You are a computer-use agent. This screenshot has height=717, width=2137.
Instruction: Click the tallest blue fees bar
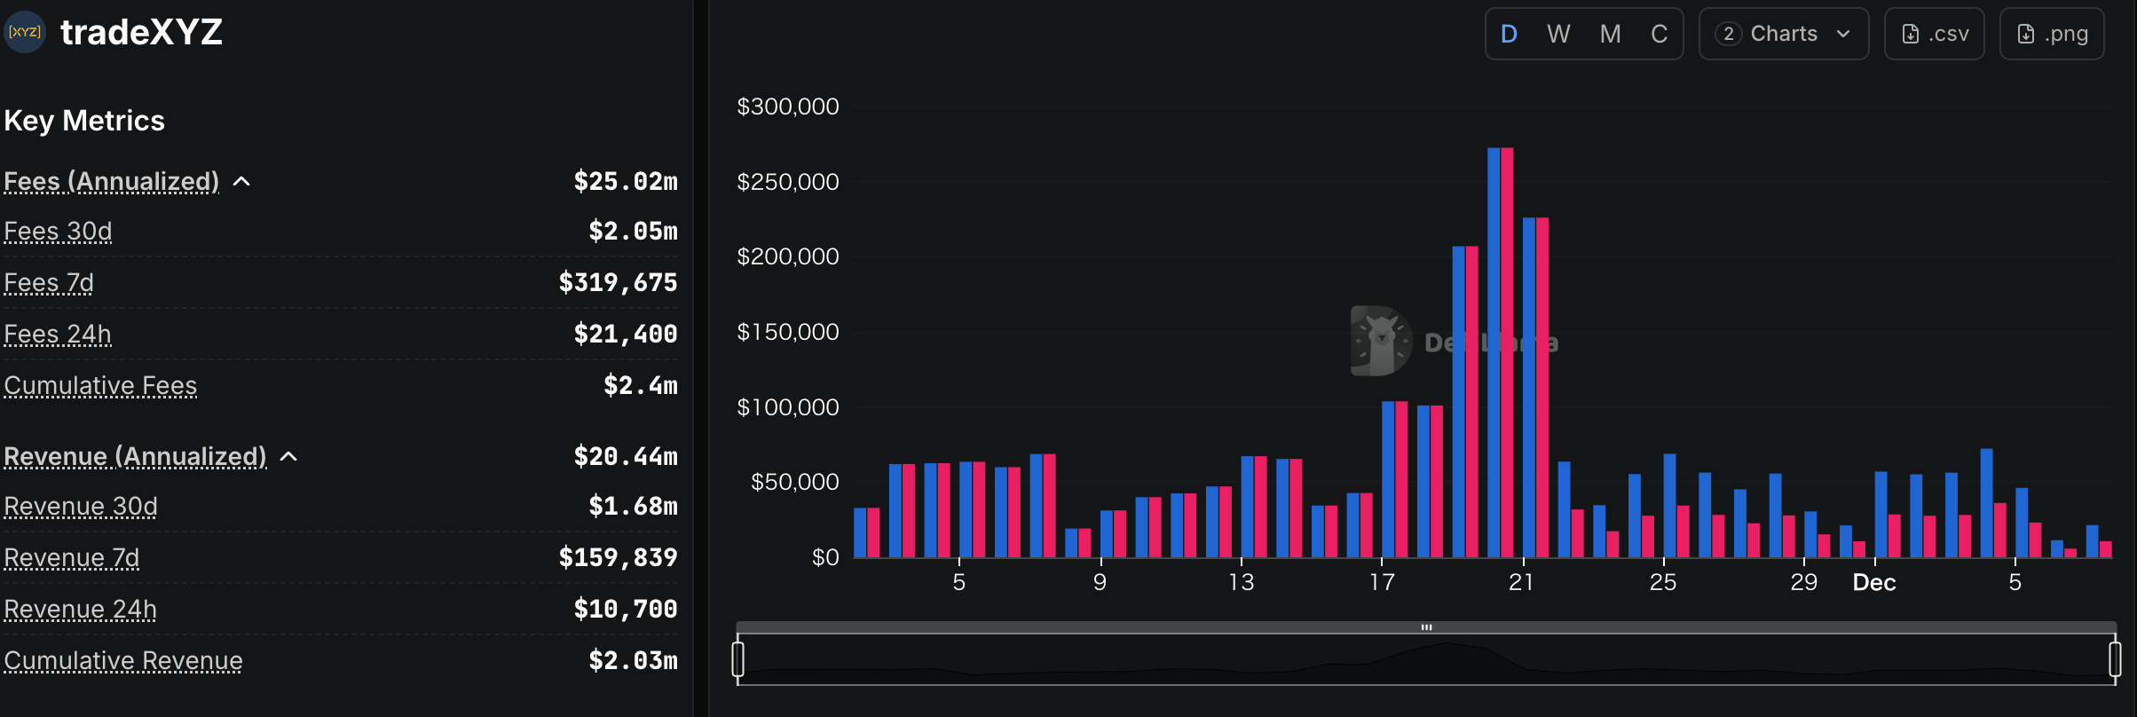tap(1494, 353)
